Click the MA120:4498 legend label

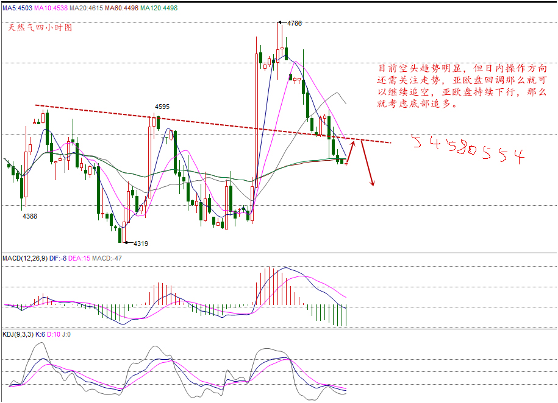[159, 8]
